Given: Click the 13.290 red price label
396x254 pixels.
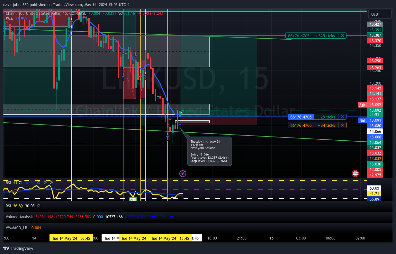Looking at the screenshot, I should [x=375, y=61].
